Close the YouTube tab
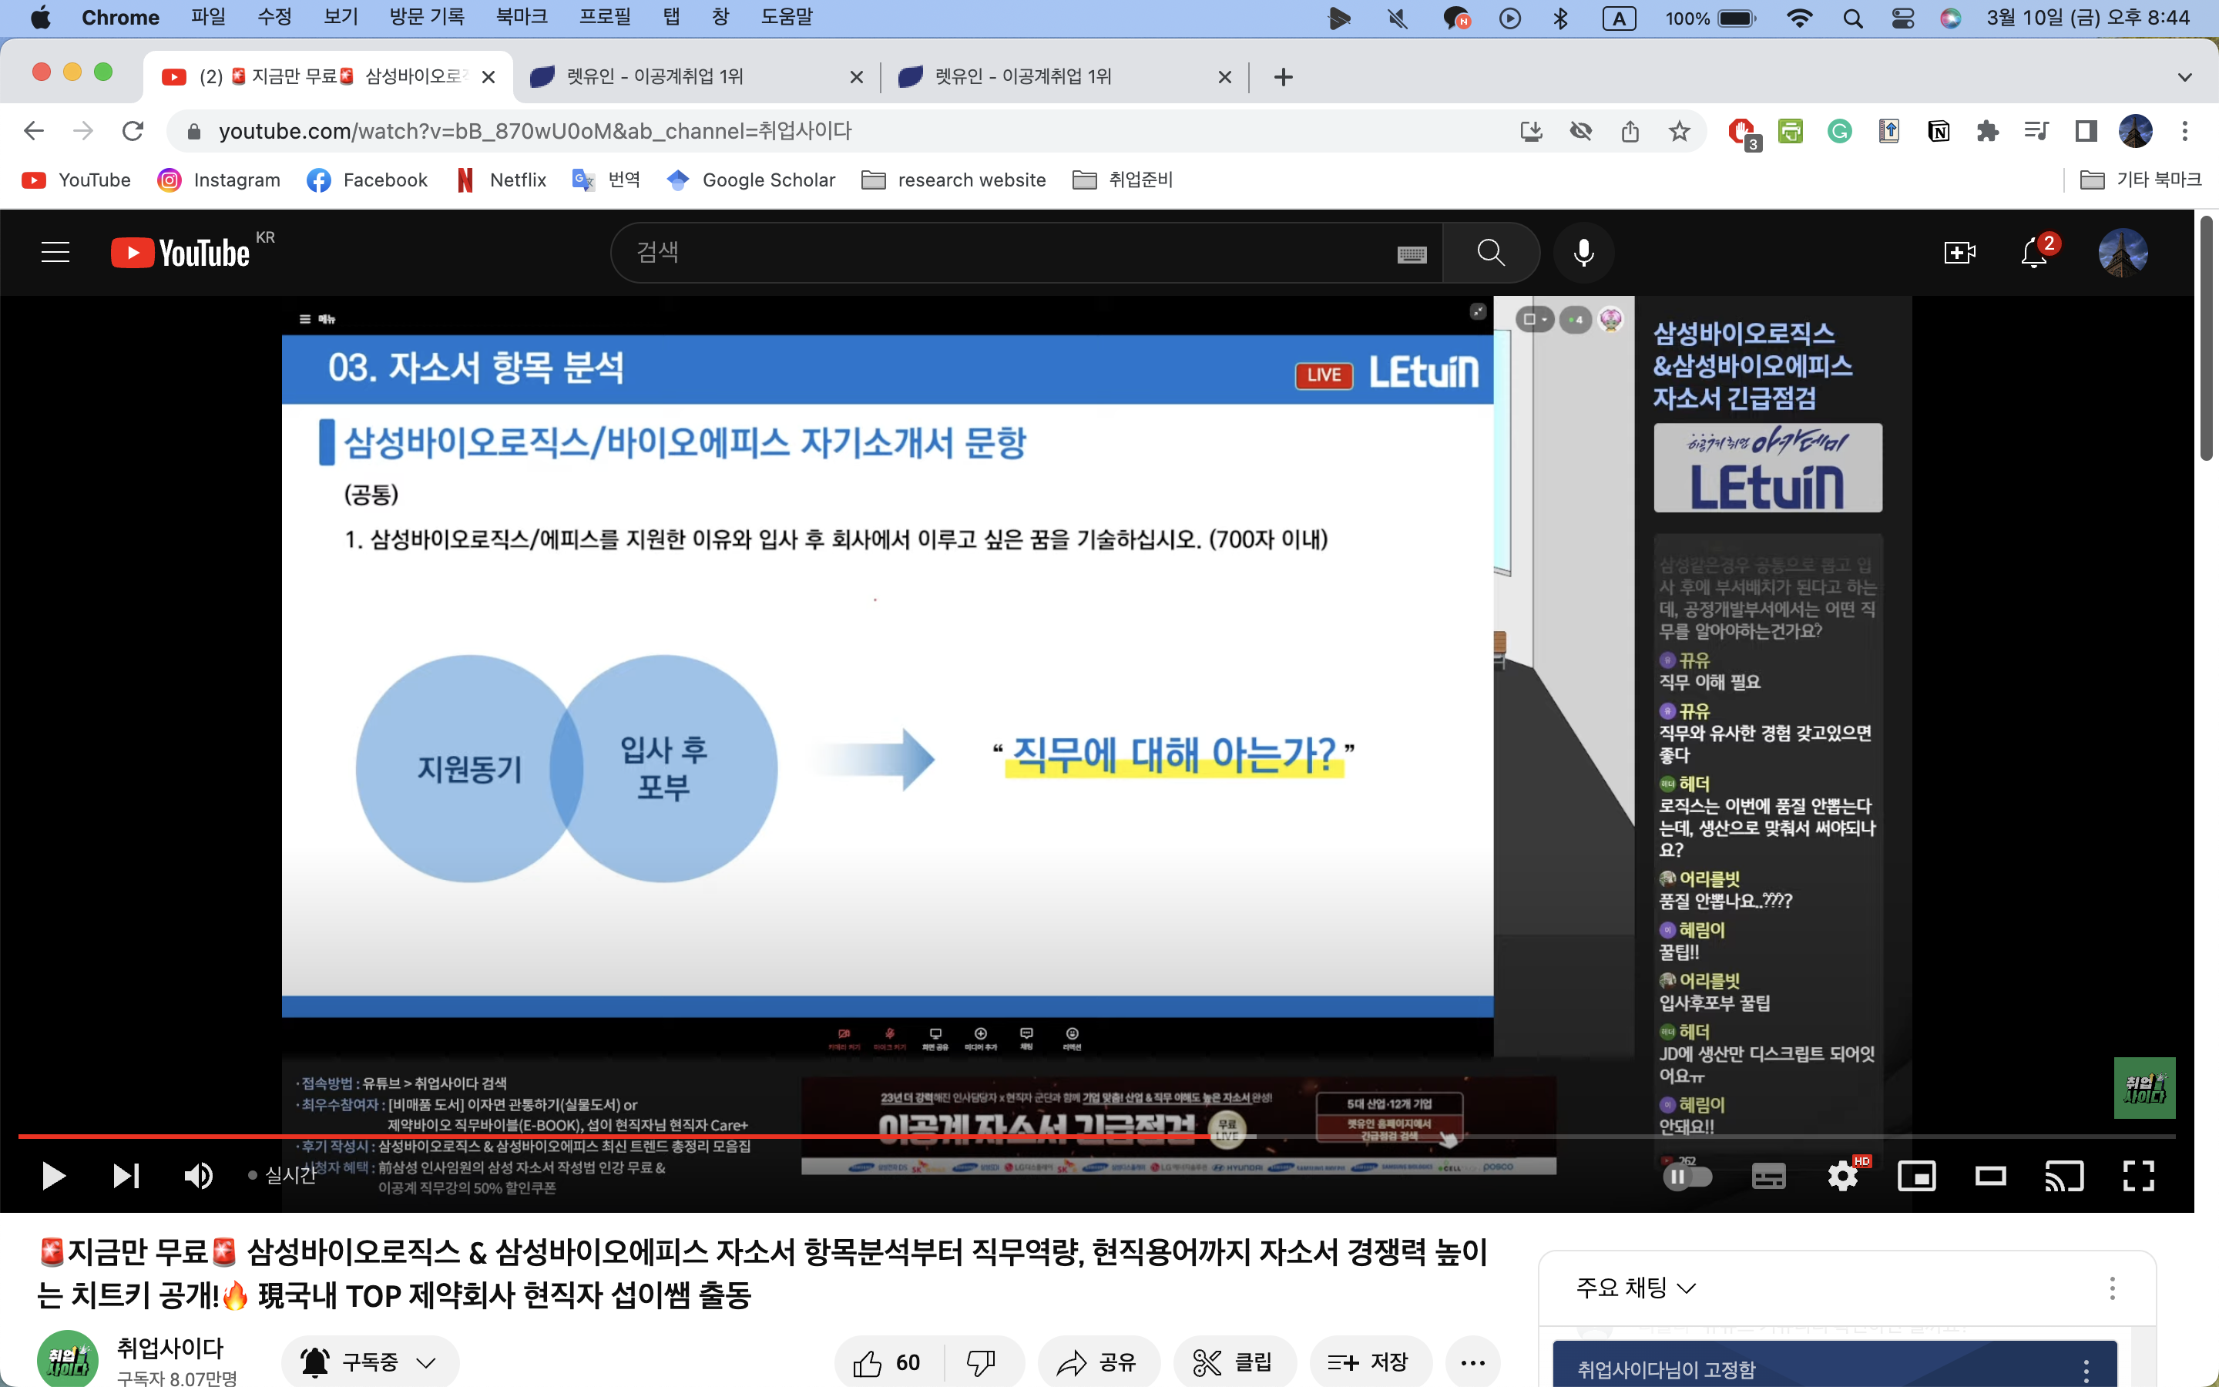2219x1387 pixels. click(488, 77)
